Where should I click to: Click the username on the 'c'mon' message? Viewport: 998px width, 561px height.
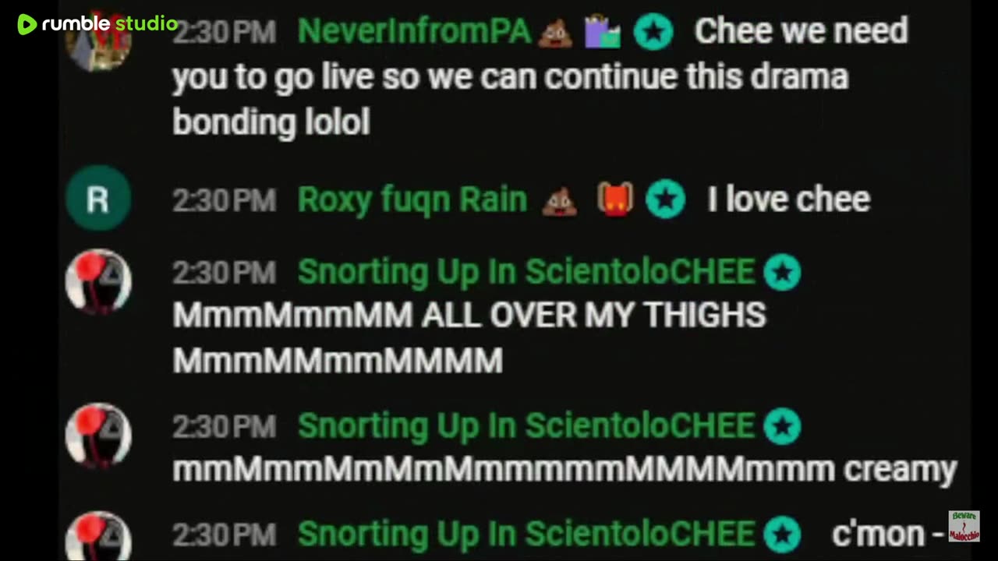click(526, 534)
